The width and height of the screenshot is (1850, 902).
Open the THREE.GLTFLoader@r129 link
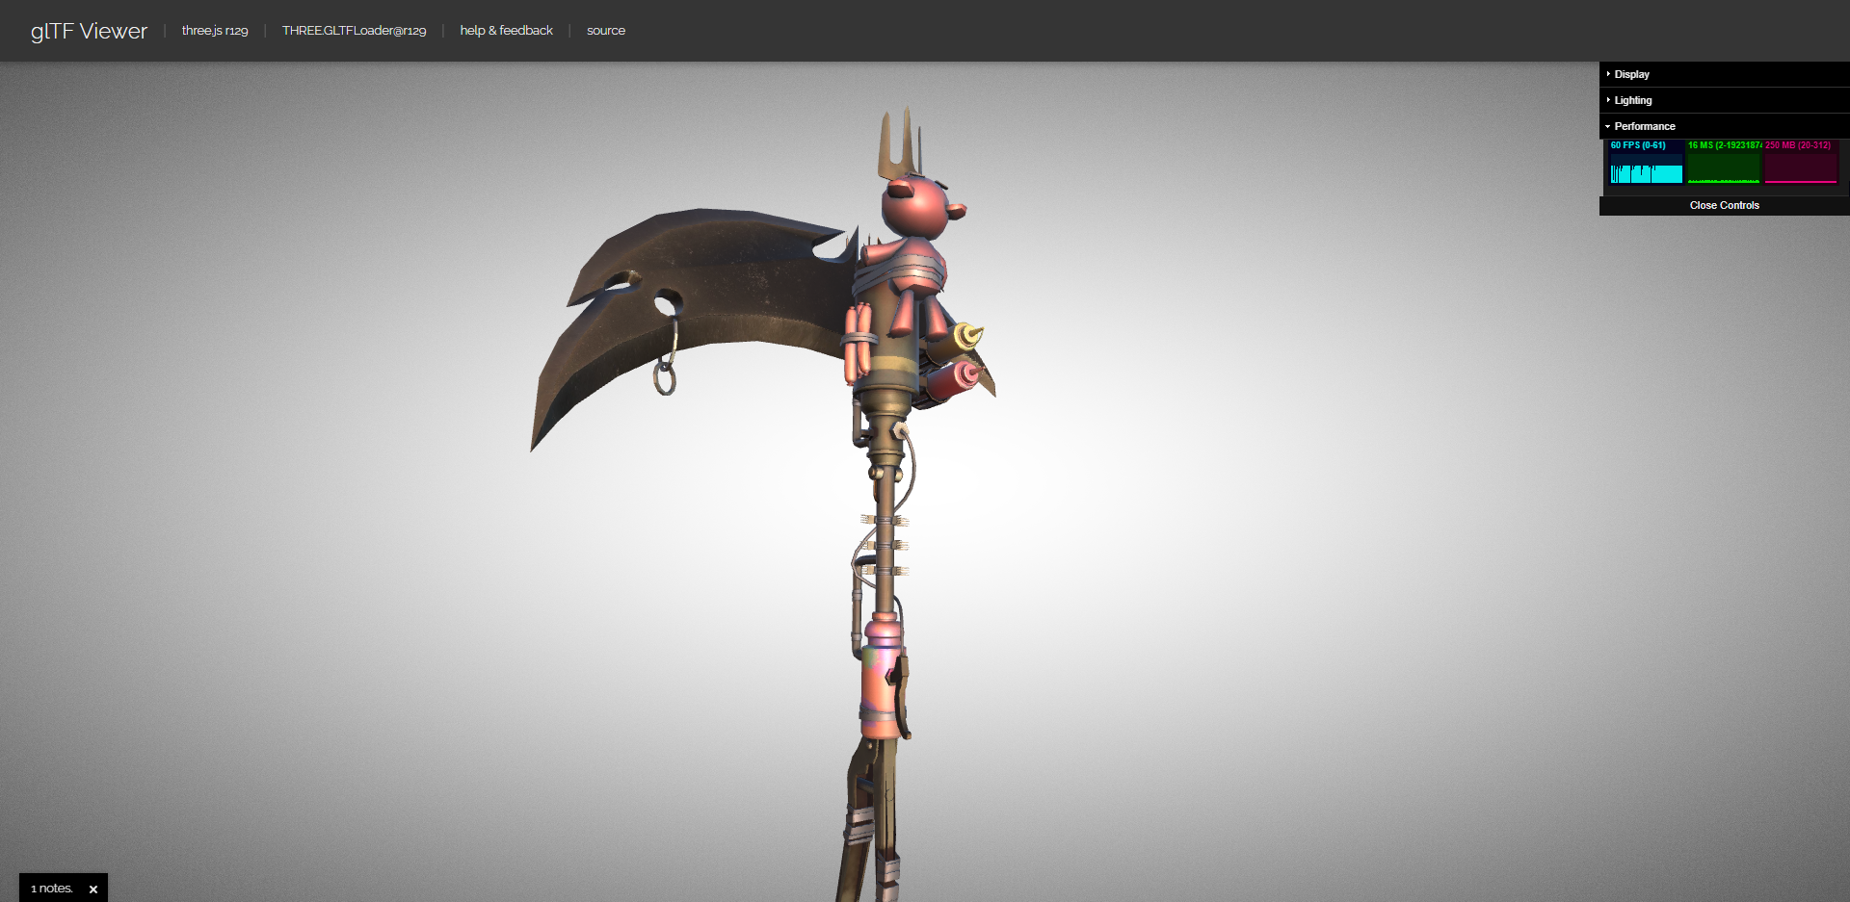click(x=354, y=30)
